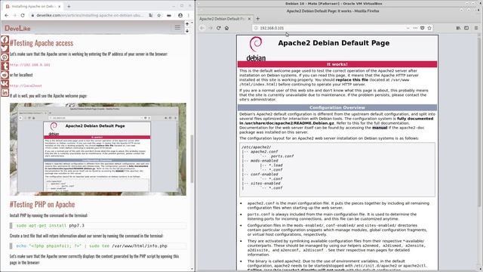
Task: Share article on Pinterest
Action: click(5, 57)
